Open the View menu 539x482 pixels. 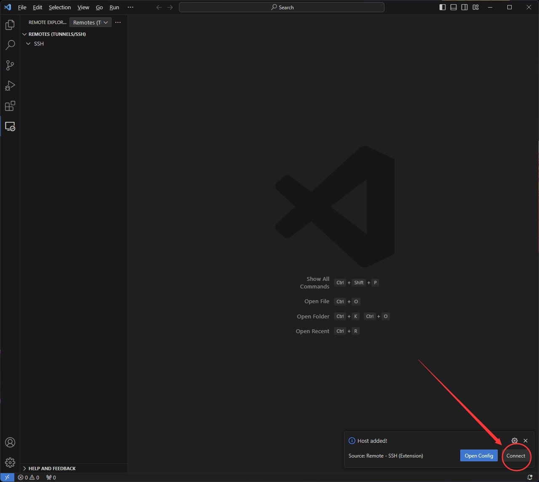[83, 7]
